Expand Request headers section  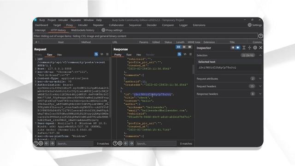(x=260, y=86)
